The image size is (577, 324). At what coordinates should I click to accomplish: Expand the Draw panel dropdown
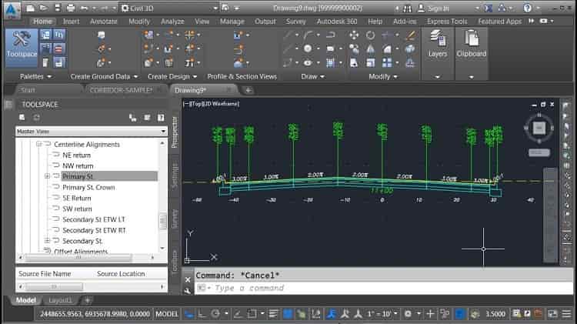313,77
